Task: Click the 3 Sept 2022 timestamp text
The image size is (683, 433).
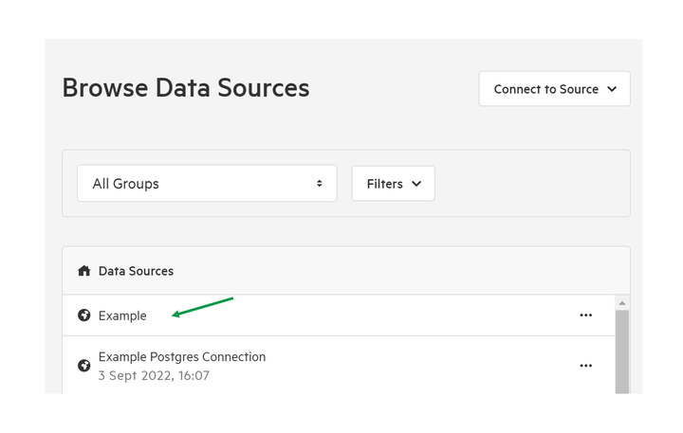Action: [x=154, y=375]
